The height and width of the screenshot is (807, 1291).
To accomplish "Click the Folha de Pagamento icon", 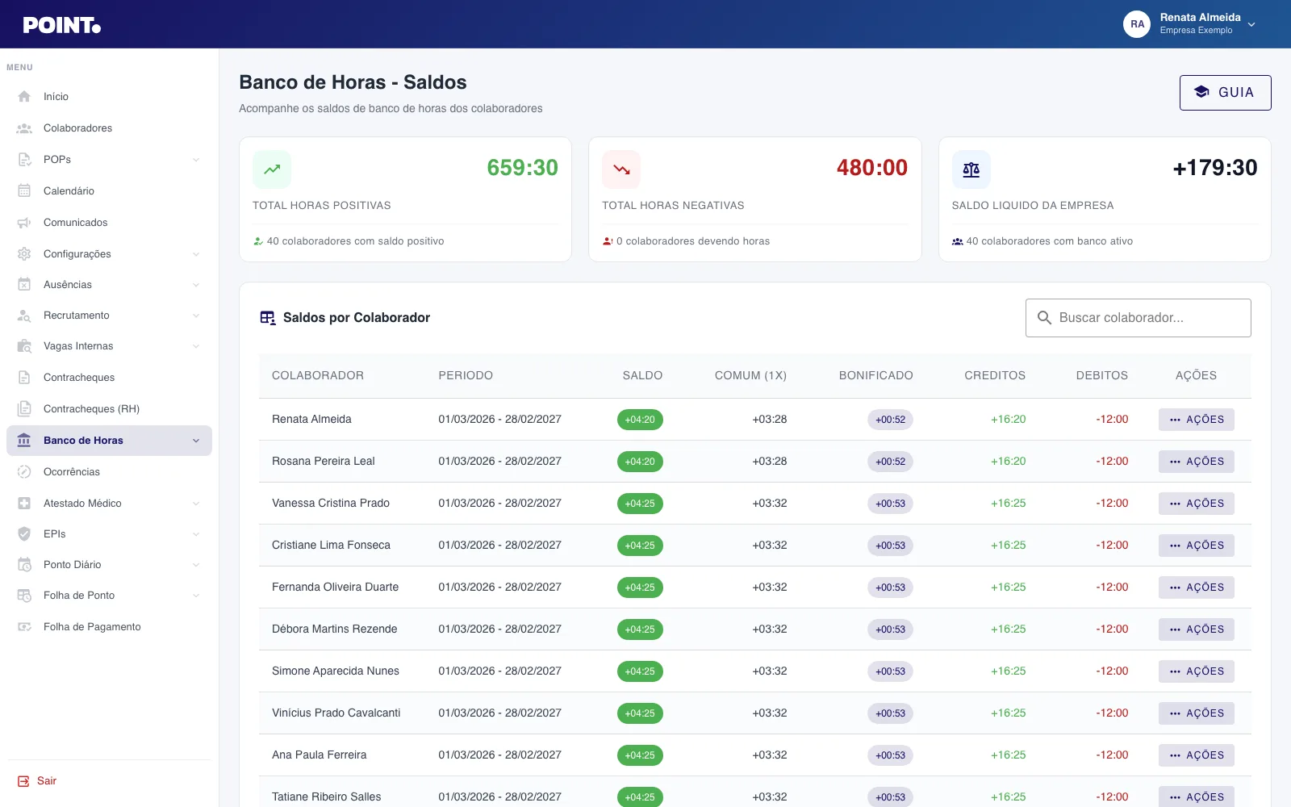I will coord(24,627).
